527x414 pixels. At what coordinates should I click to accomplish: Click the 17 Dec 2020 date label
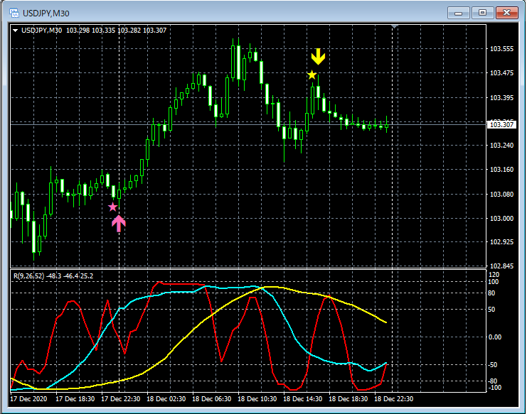(29, 398)
